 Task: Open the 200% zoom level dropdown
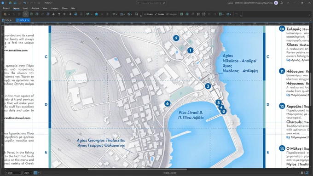click(x=28, y=173)
